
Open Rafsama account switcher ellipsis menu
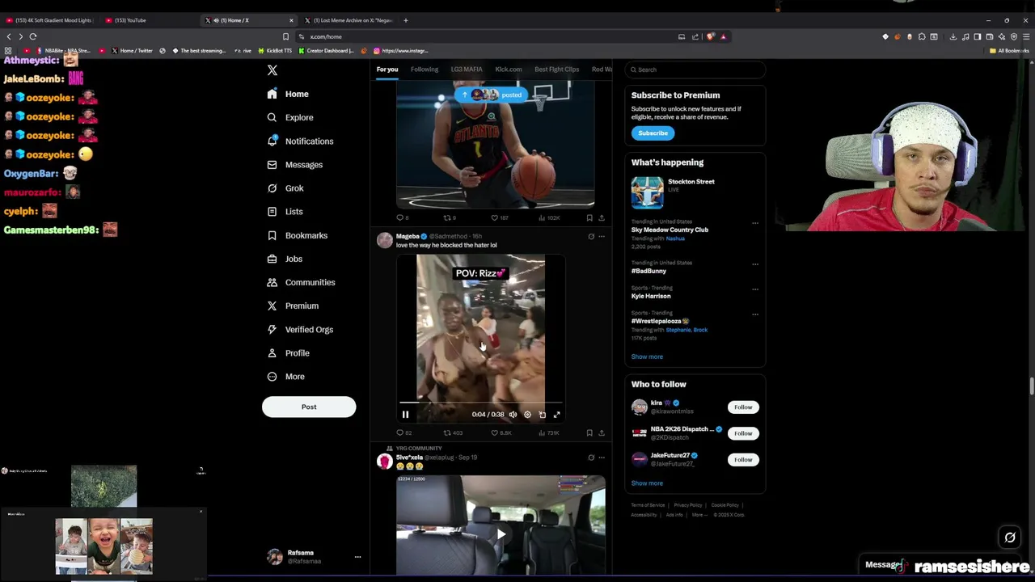click(x=357, y=557)
